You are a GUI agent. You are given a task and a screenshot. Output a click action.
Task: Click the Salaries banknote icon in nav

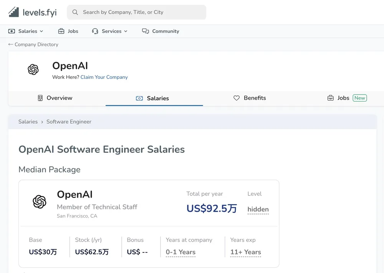(x=12, y=31)
